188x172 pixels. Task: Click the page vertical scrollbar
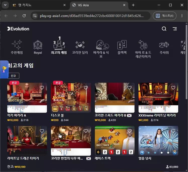186,62
